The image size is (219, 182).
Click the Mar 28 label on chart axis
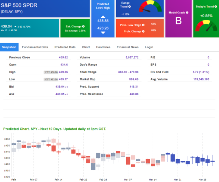tap(202, 180)
